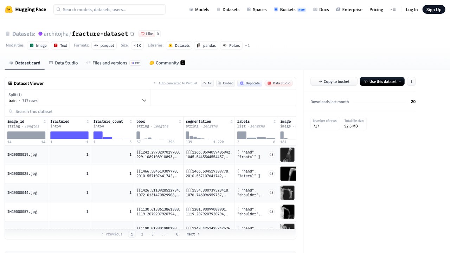Open the X-ray thumbnail for IMG0000044.jpg
450x253 pixels.
287,193
